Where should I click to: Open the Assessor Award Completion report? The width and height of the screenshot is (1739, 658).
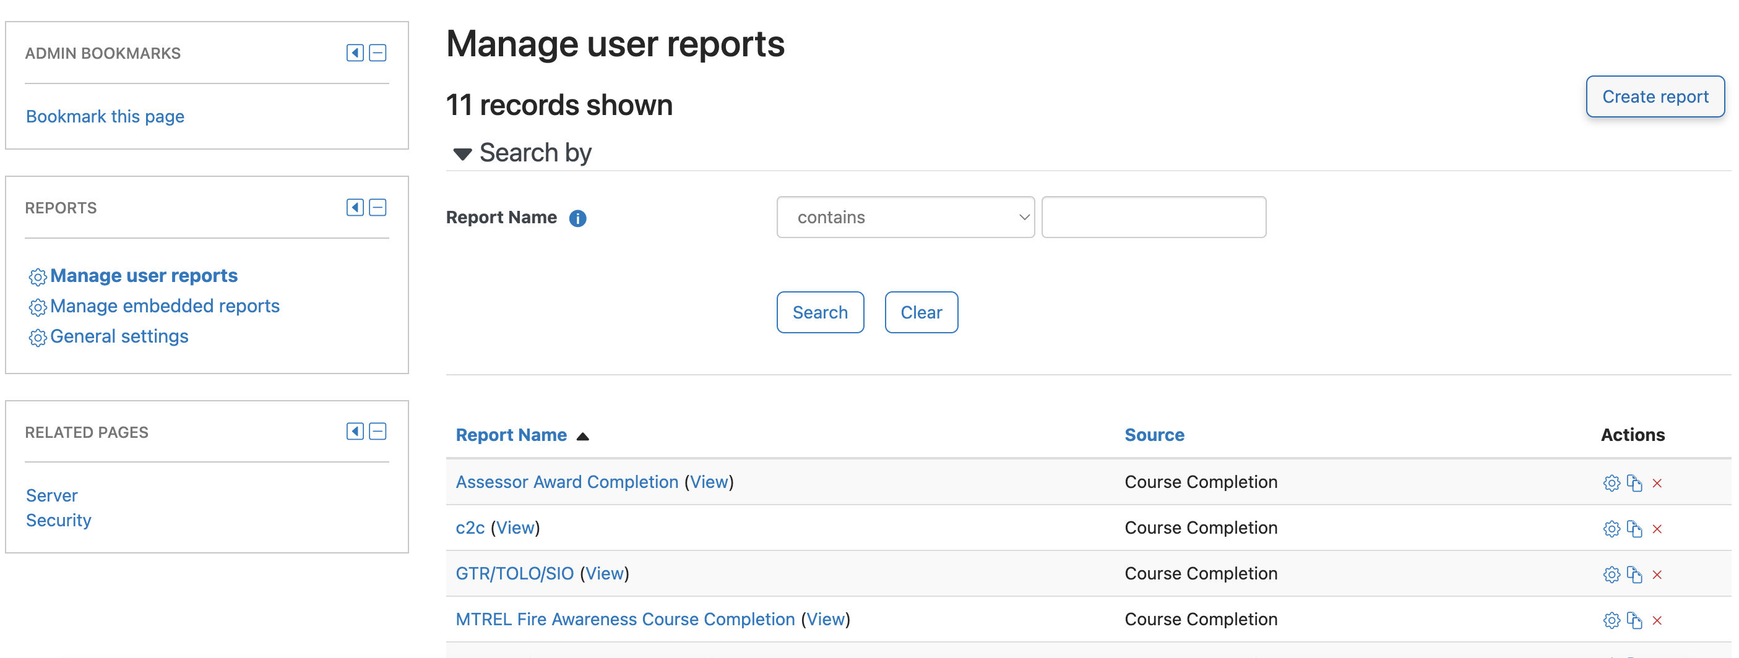click(x=567, y=482)
